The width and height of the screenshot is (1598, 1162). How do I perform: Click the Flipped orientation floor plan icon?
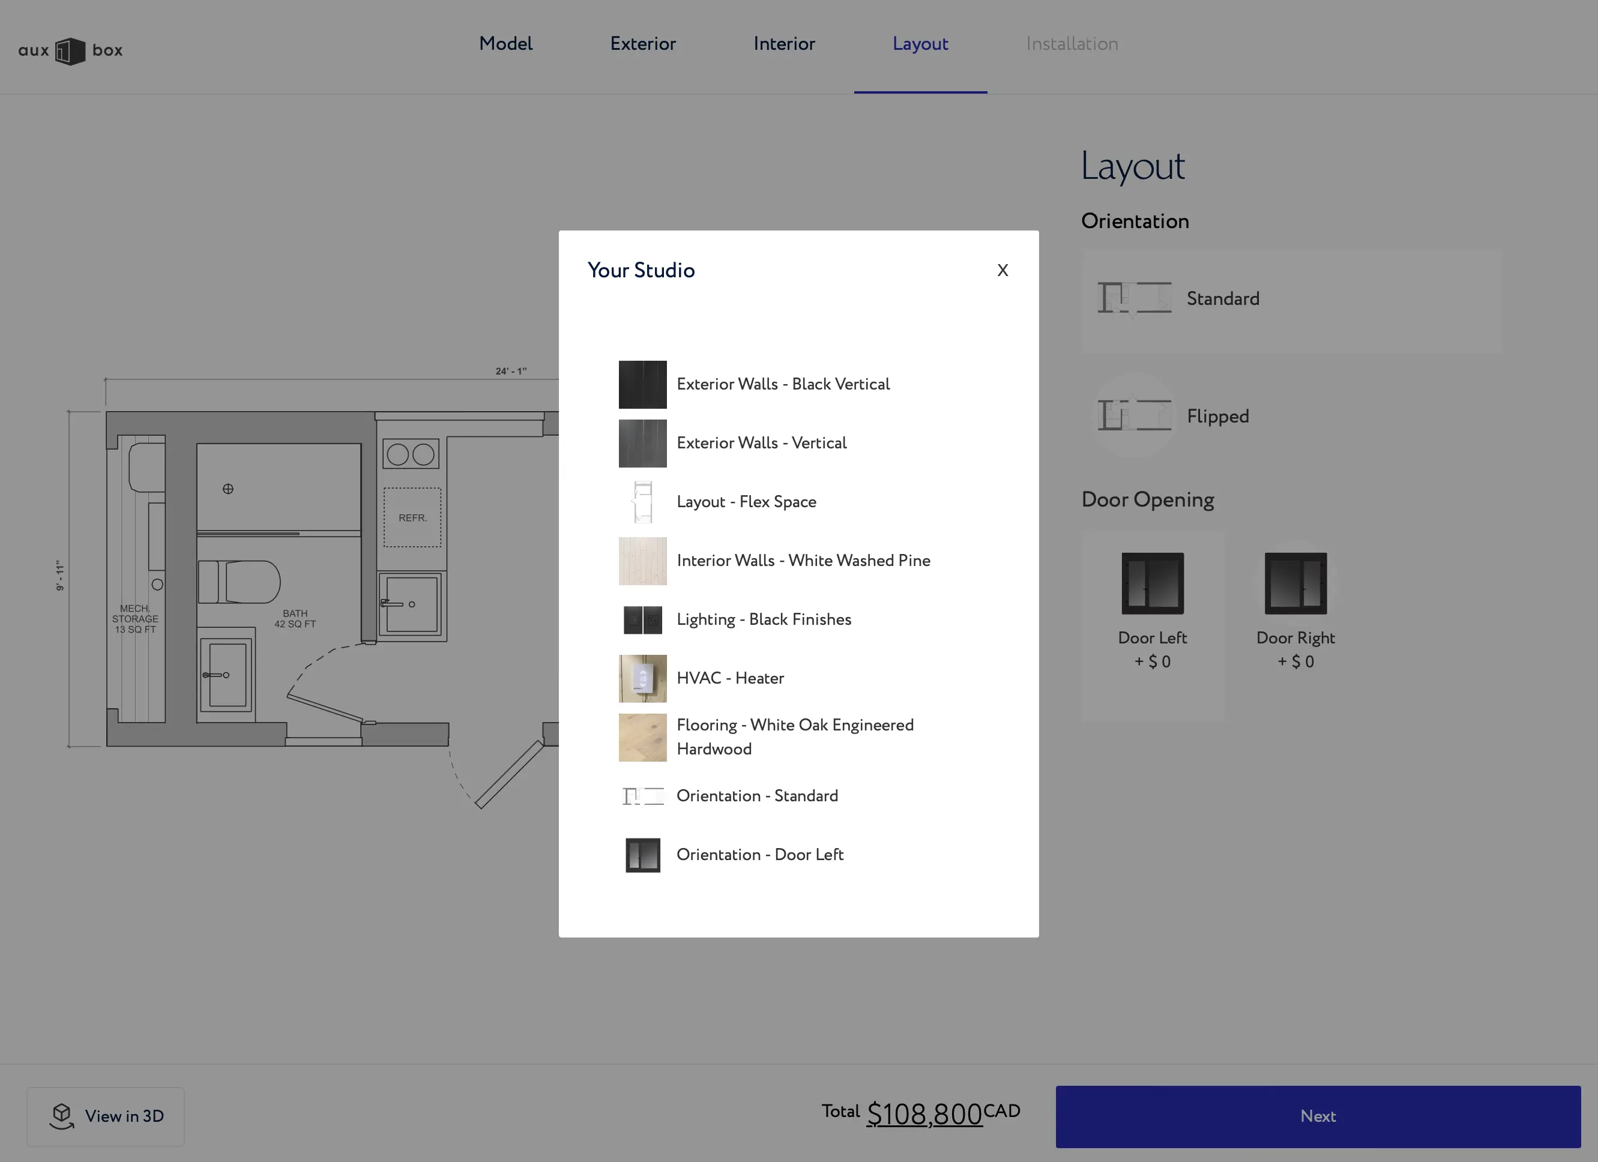(1135, 416)
